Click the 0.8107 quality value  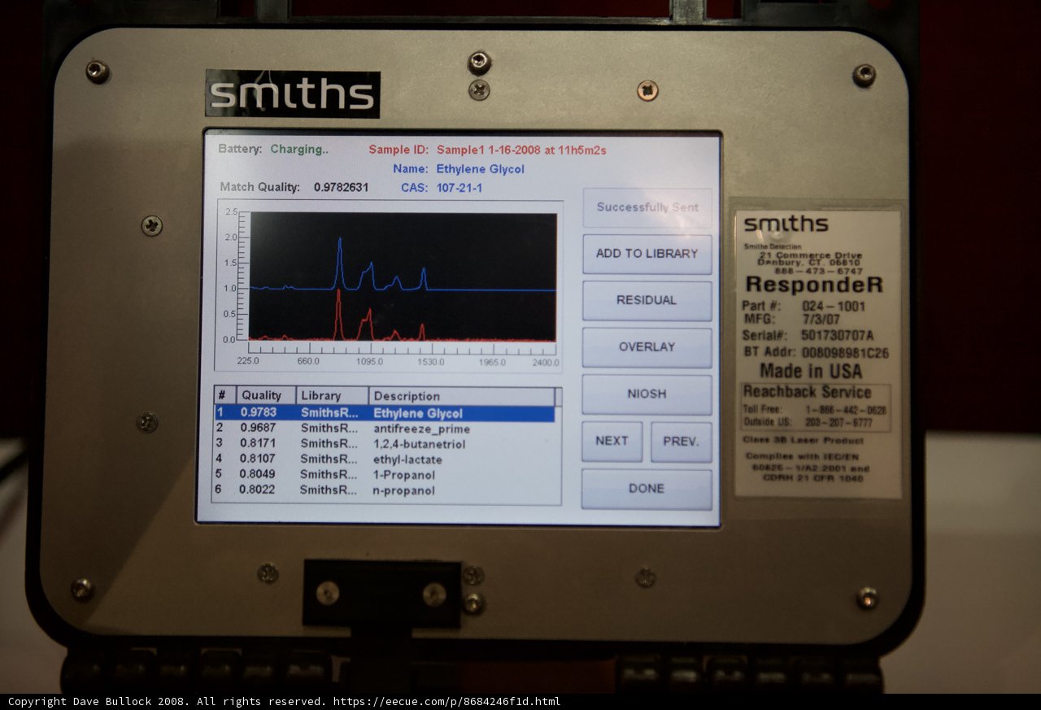(258, 460)
